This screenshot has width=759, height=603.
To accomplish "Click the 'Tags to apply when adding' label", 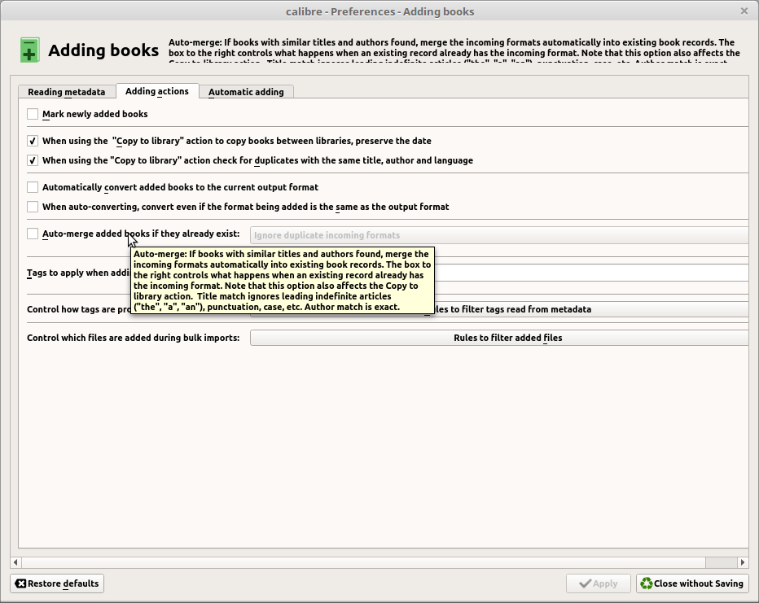I will (78, 273).
